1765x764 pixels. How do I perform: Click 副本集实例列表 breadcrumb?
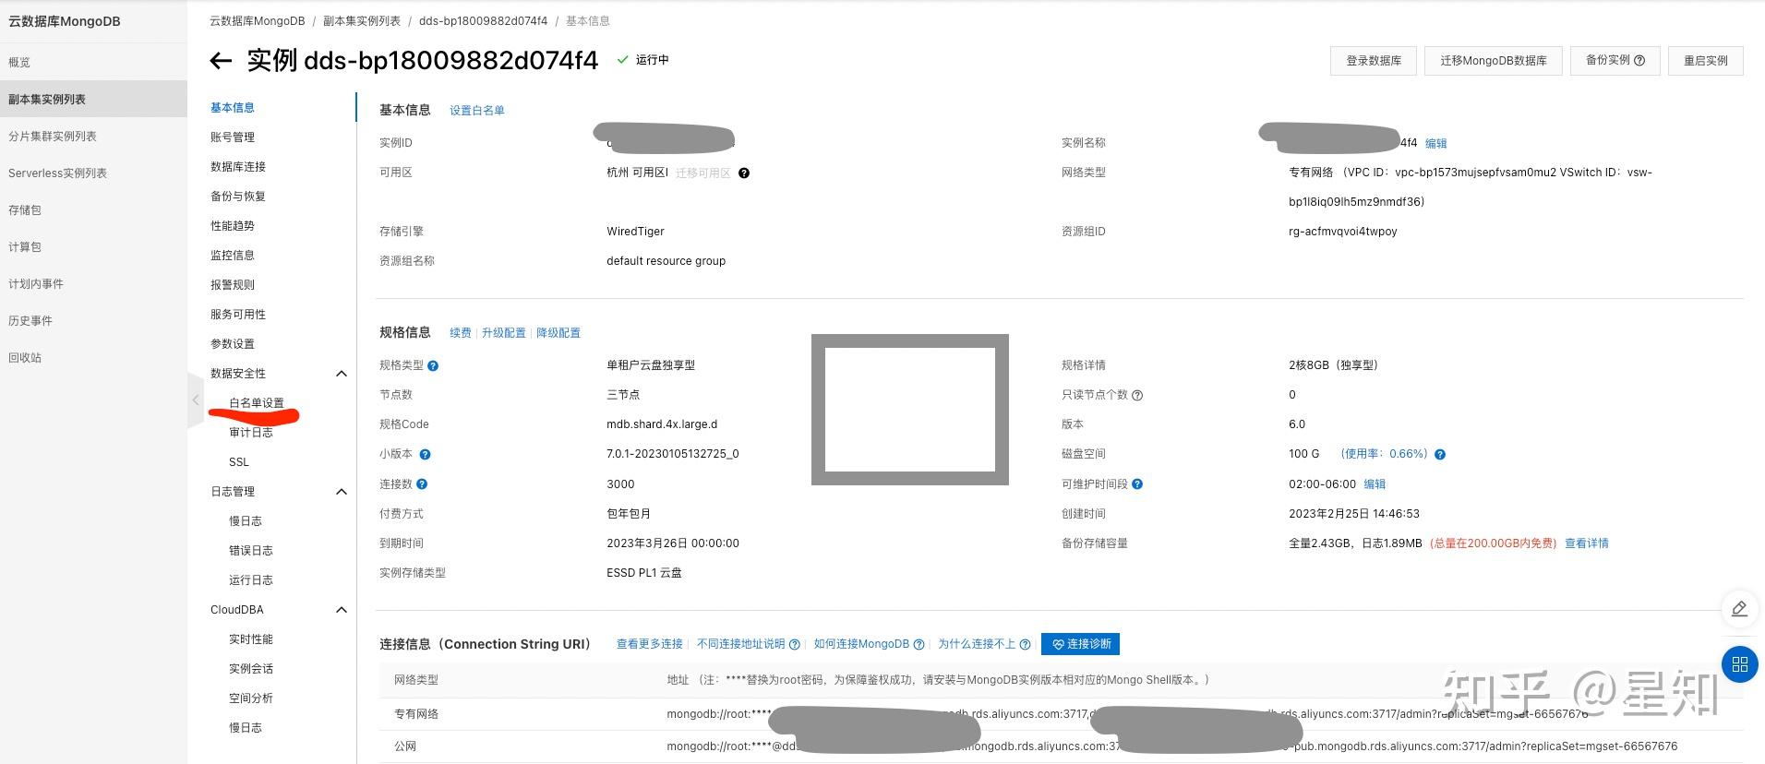point(362,21)
